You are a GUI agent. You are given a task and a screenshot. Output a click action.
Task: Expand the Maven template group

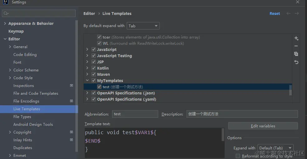tap(87, 74)
